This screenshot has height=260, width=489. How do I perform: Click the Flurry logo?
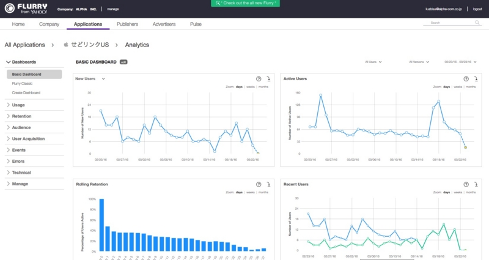[26, 9]
